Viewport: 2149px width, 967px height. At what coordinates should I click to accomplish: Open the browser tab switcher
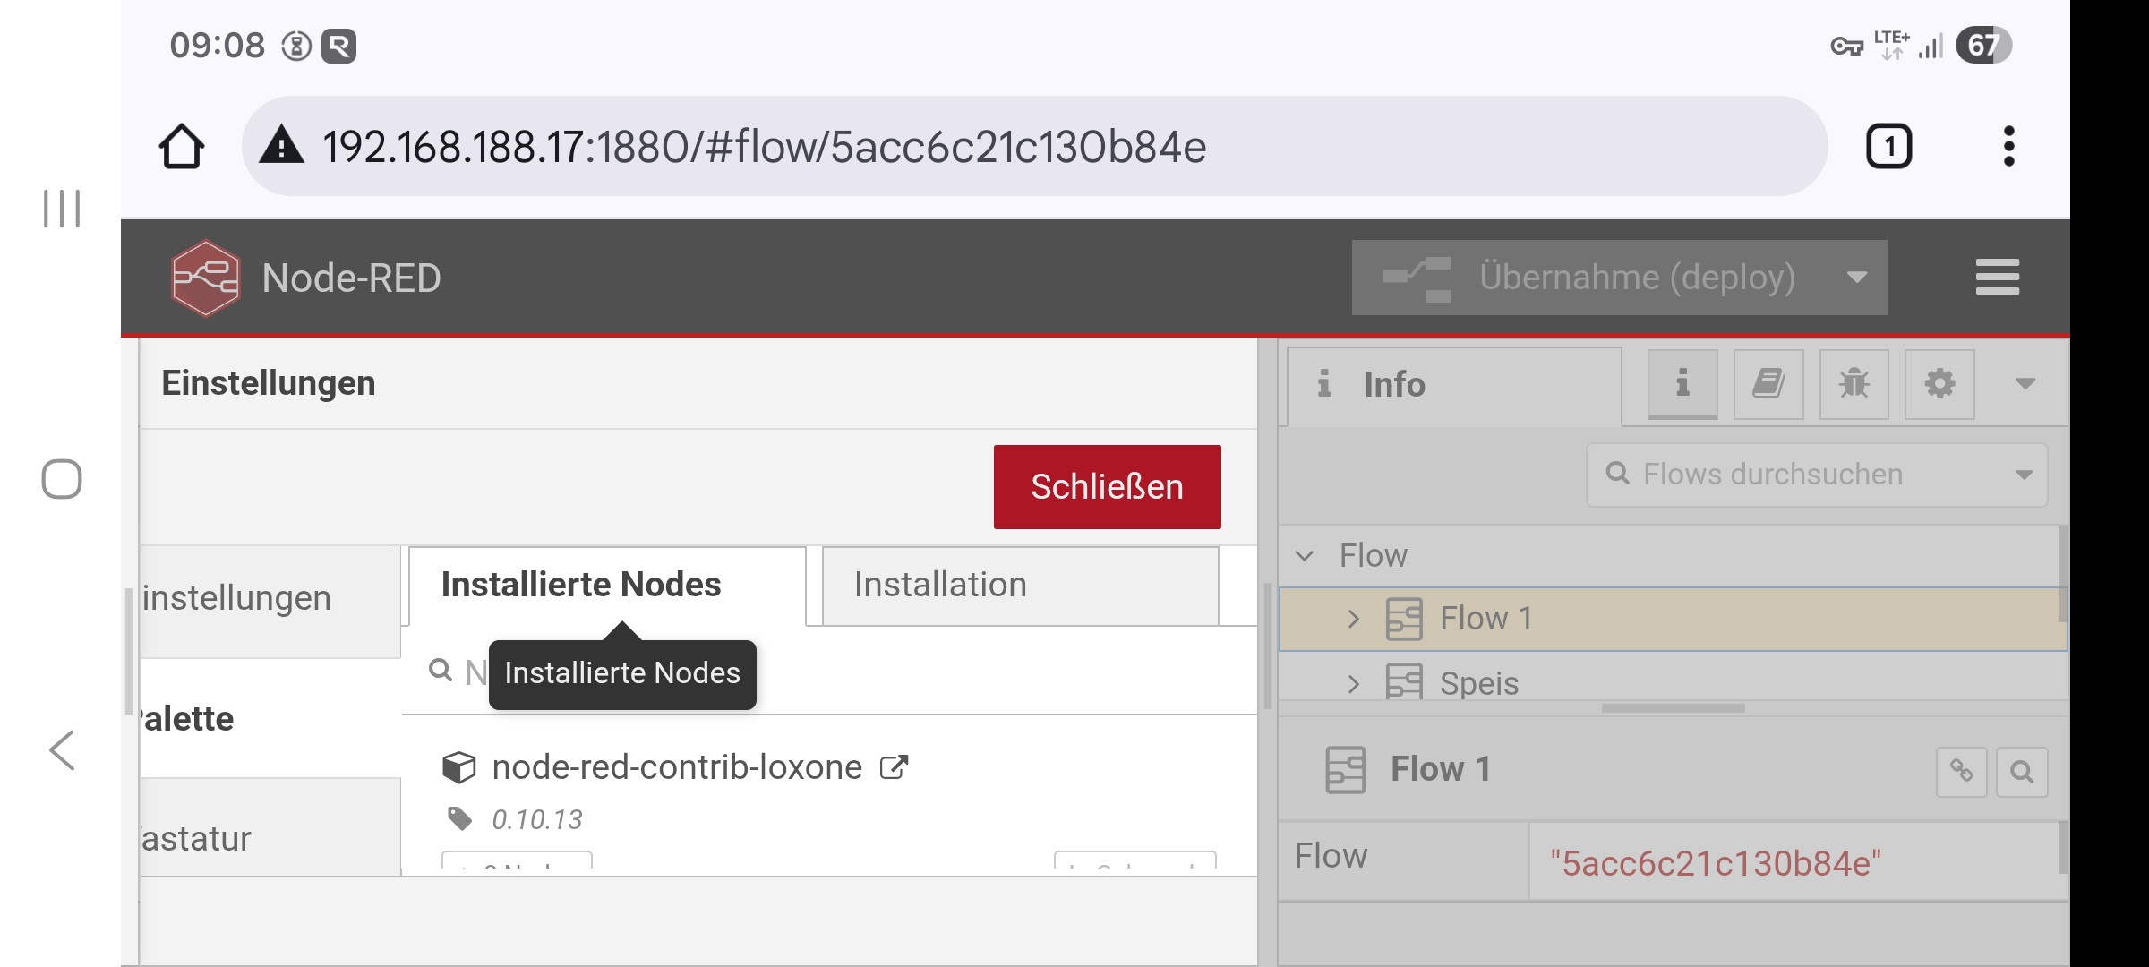(1888, 146)
